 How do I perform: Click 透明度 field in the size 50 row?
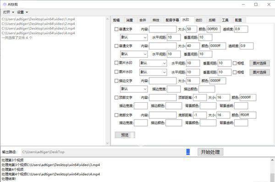point(241,29)
